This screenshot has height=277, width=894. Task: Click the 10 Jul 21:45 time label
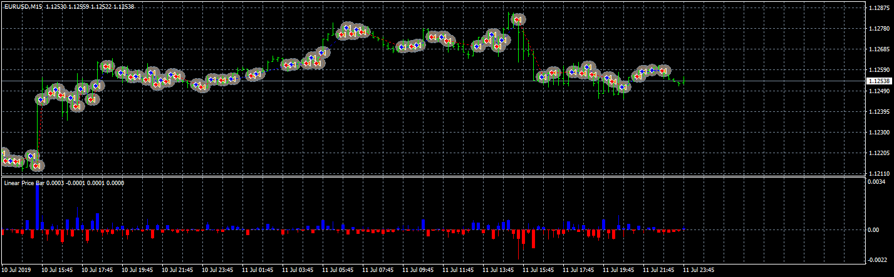point(177,270)
